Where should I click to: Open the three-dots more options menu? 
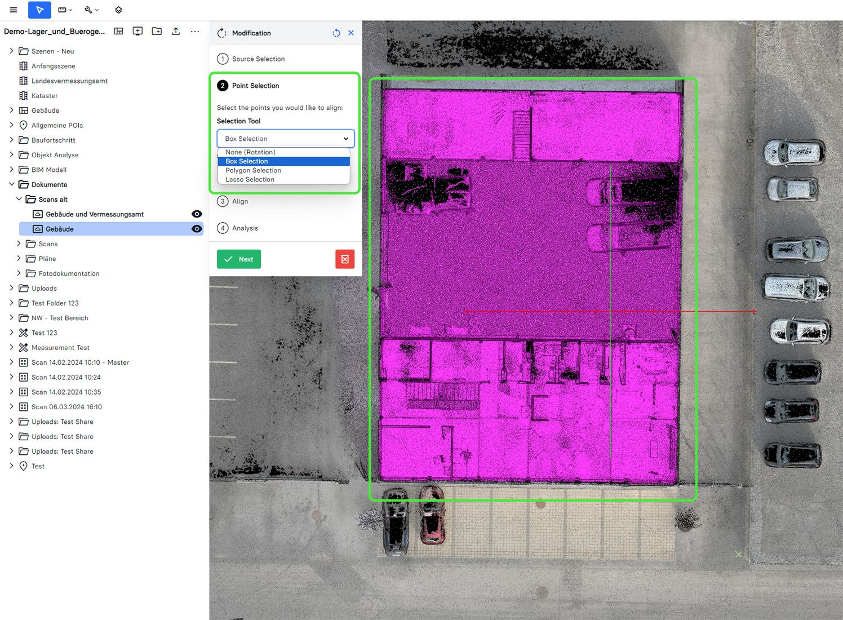tap(195, 32)
